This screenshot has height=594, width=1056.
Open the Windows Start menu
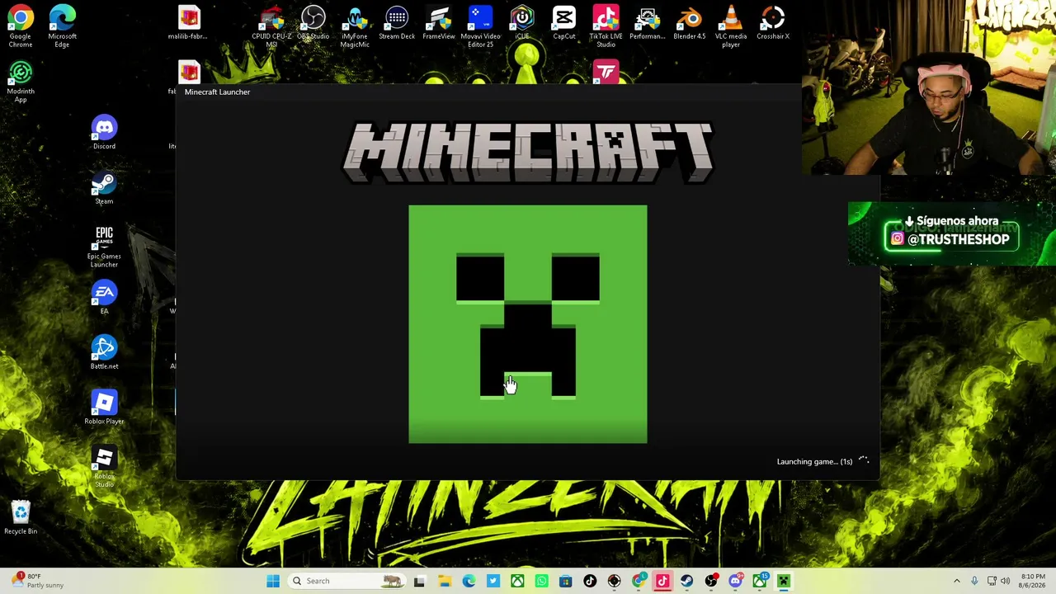coord(273,581)
